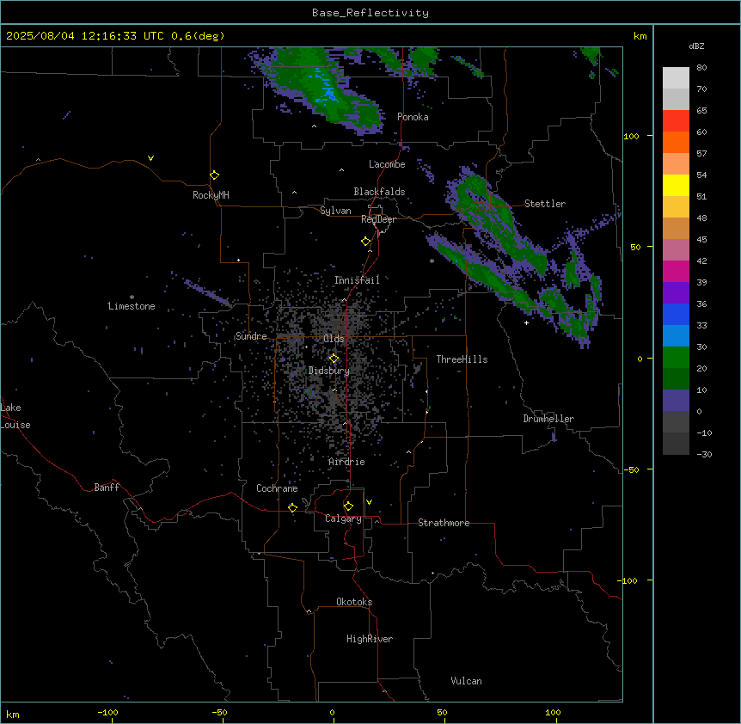Pick the magenta 39-42 dBZ legend swatch
The height and width of the screenshot is (724, 741).
click(x=676, y=271)
